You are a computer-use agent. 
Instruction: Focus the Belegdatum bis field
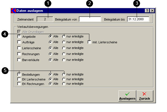138,19
